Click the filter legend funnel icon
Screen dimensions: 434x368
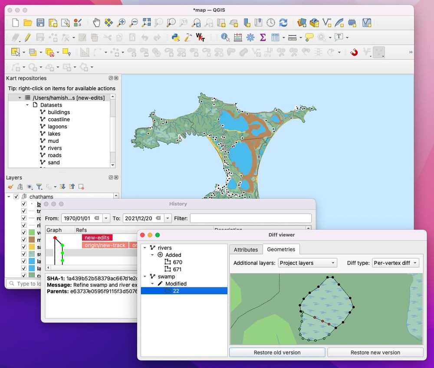[x=39, y=187]
